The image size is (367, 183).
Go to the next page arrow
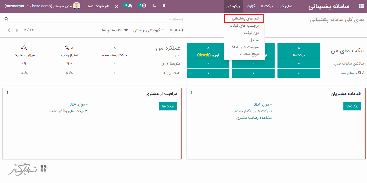click(x=9, y=30)
